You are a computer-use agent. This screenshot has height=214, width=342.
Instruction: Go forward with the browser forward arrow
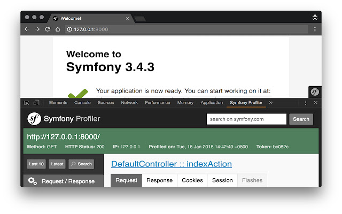(x=37, y=29)
